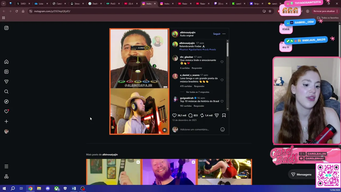Open File Explorer from taskbar

[39, 189]
